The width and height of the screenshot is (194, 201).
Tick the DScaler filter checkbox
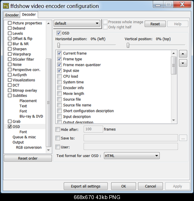10,59
